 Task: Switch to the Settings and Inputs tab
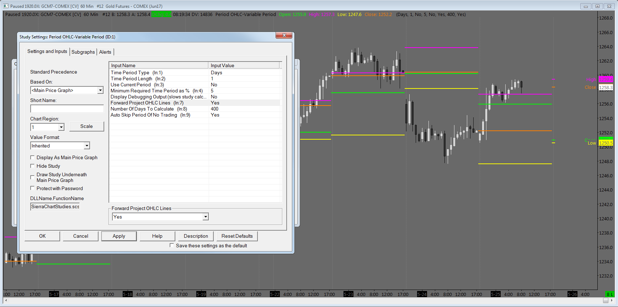47,52
